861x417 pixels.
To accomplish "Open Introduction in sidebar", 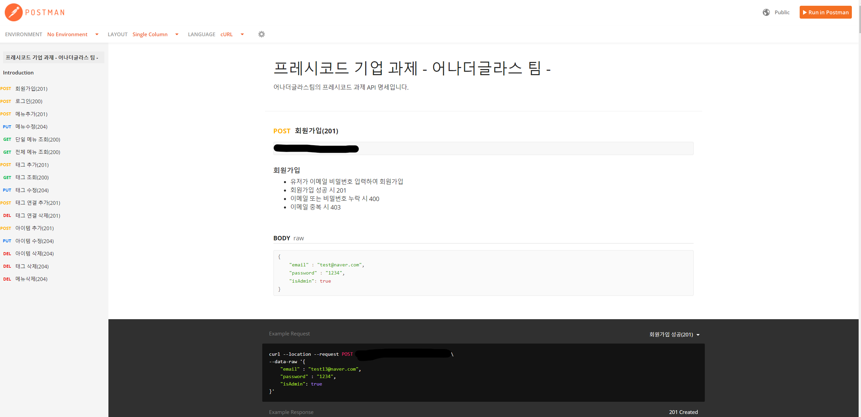I will [18, 73].
